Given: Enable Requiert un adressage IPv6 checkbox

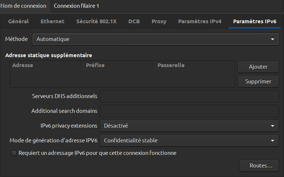Looking at the screenshot, I should click(14, 153).
